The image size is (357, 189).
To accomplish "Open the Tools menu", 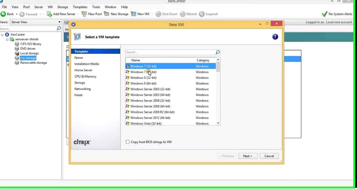I will (x=96, y=7).
